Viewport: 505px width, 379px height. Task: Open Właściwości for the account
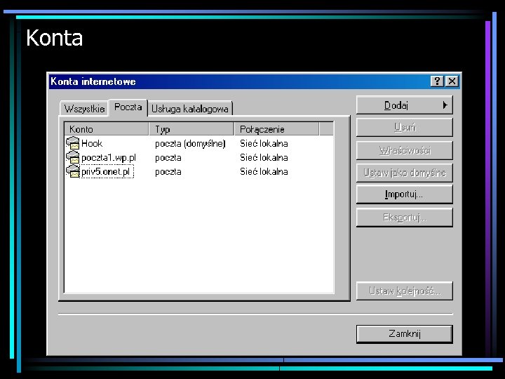coord(405,150)
